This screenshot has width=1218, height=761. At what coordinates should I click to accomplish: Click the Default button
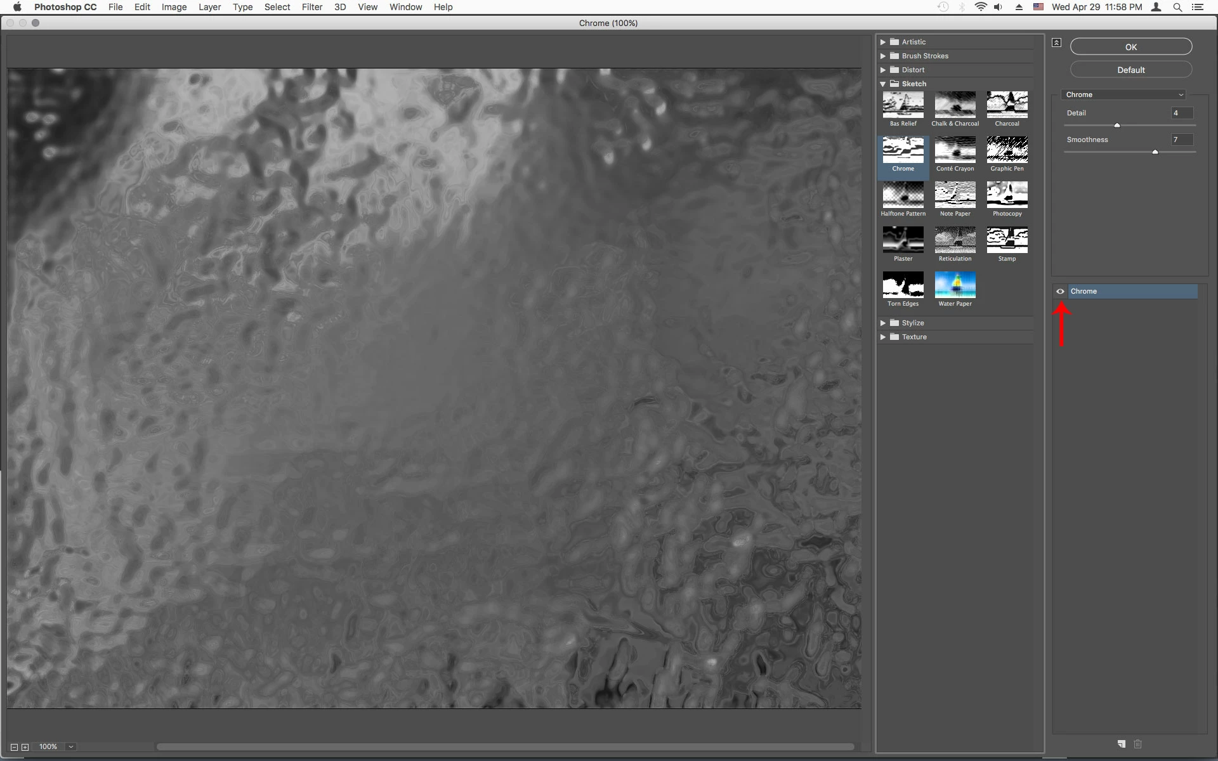[1130, 70]
